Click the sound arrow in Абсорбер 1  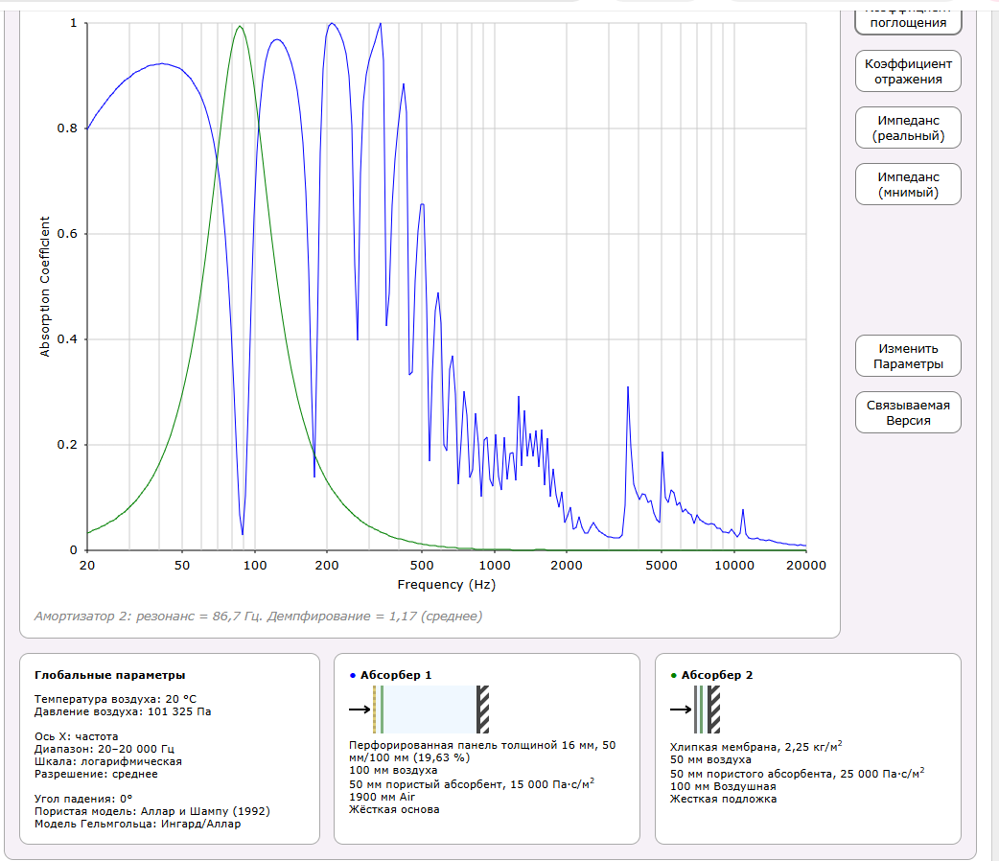coord(360,710)
